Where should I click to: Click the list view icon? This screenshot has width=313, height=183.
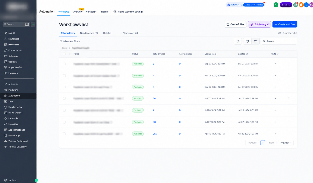(255, 41)
